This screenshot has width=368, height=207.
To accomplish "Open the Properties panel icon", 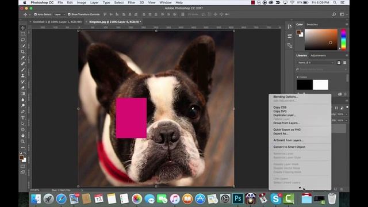I will [x=290, y=36].
